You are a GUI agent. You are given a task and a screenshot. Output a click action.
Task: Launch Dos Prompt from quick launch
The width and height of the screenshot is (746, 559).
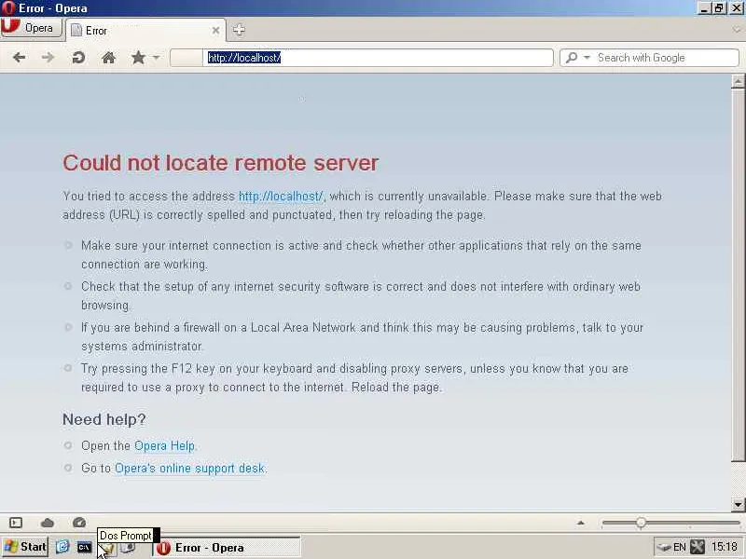[x=84, y=548]
